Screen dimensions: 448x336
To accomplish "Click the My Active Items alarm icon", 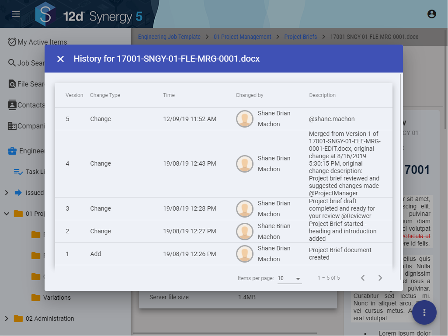I will (12, 42).
